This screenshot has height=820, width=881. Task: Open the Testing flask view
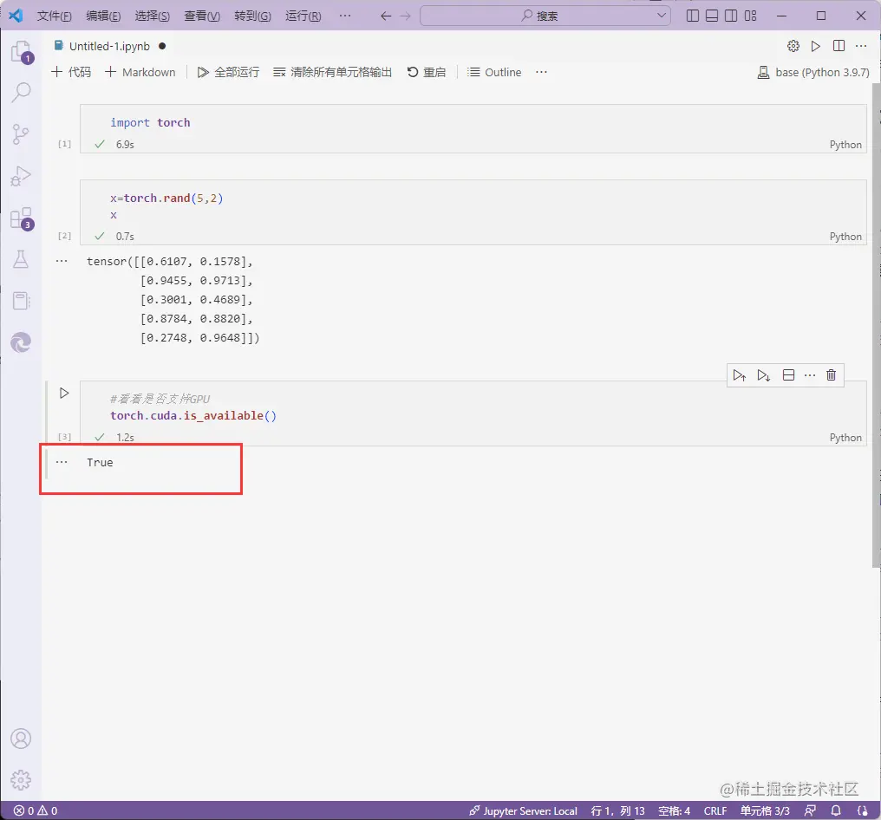[21, 259]
